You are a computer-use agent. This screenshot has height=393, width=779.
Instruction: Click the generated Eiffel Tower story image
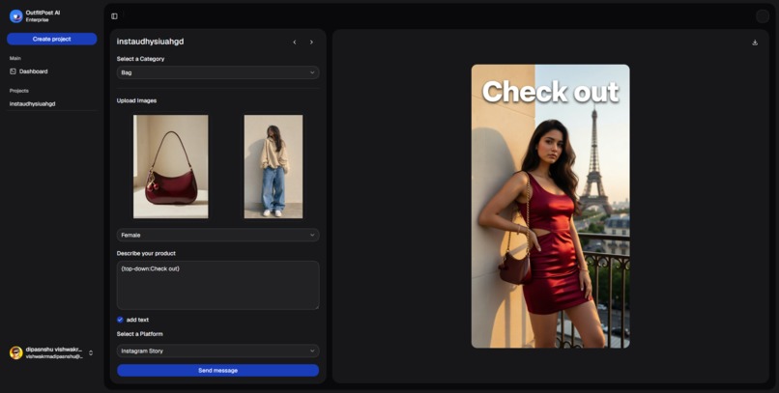pos(550,206)
